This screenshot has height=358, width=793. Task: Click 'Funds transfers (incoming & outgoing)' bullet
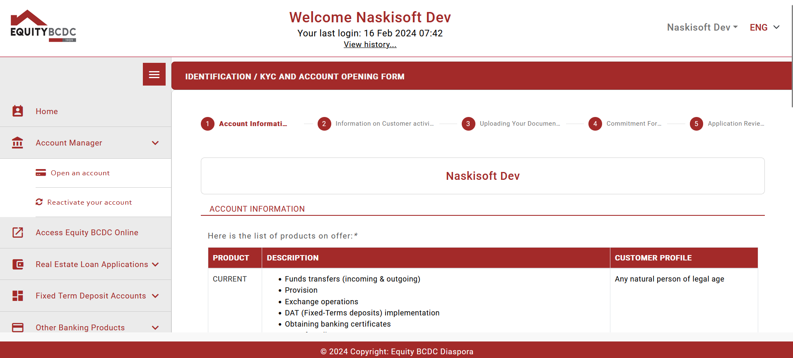click(352, 279)
